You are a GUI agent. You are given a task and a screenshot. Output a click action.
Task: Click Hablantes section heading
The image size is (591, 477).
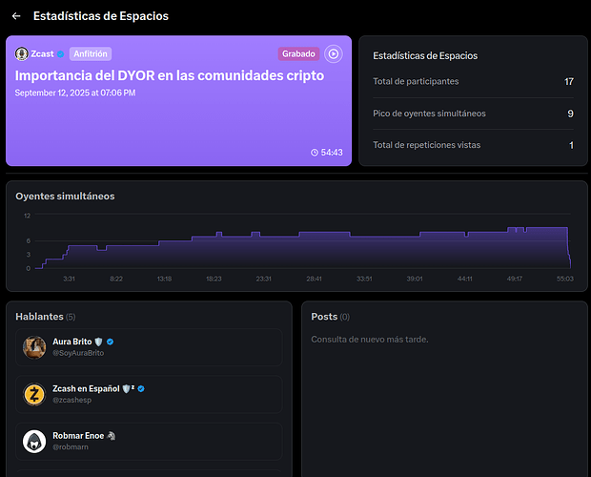tap(39, 317)
